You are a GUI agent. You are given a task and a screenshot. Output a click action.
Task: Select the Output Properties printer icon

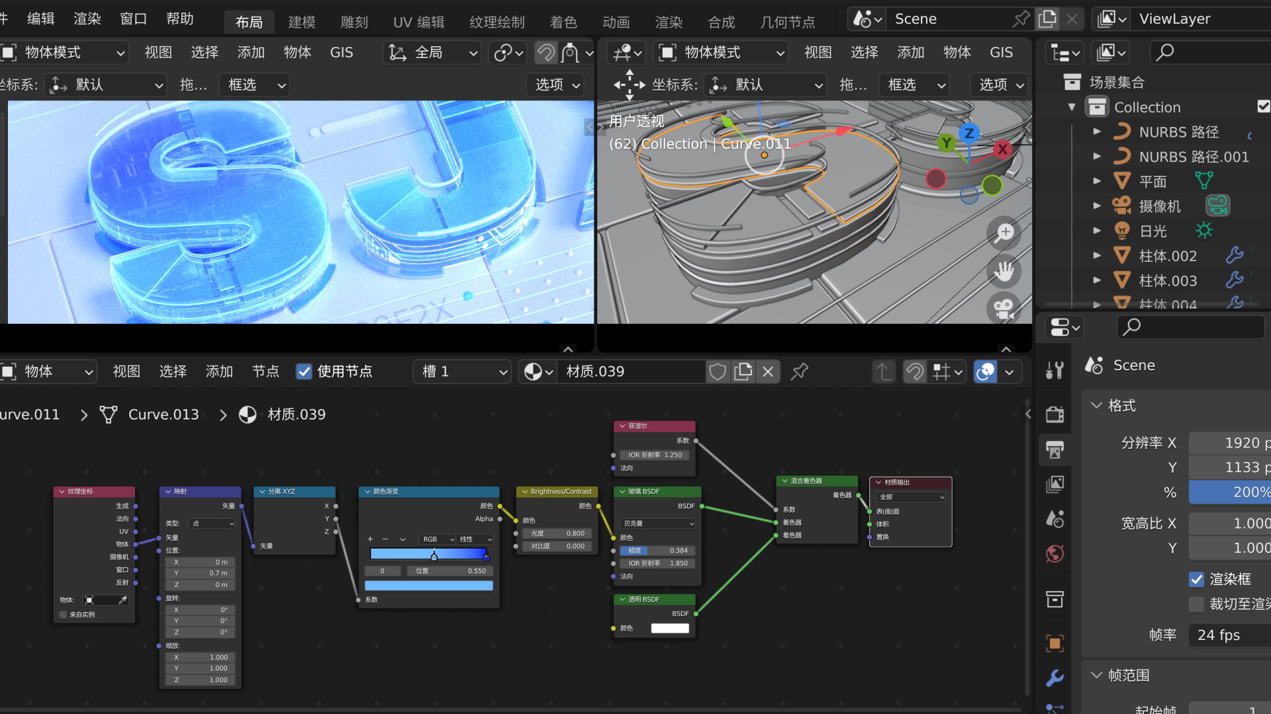click(x=1055, y=450)
